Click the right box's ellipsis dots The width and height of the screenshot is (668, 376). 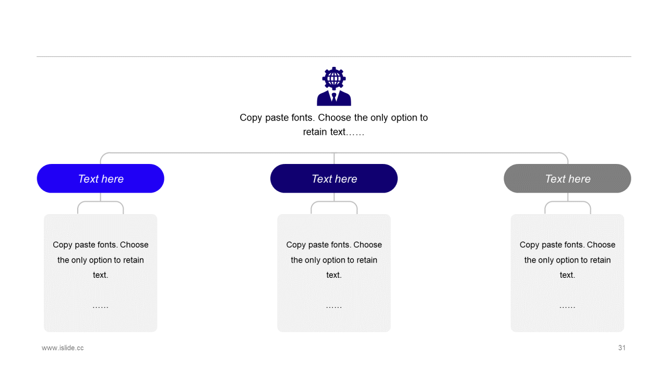567,307
